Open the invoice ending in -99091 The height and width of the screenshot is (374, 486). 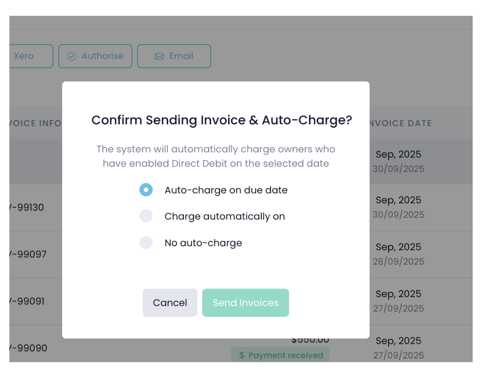coord(26,301)
